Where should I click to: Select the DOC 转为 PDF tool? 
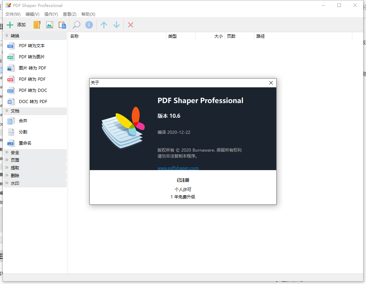pyautogui.click(x=33, y=101)
